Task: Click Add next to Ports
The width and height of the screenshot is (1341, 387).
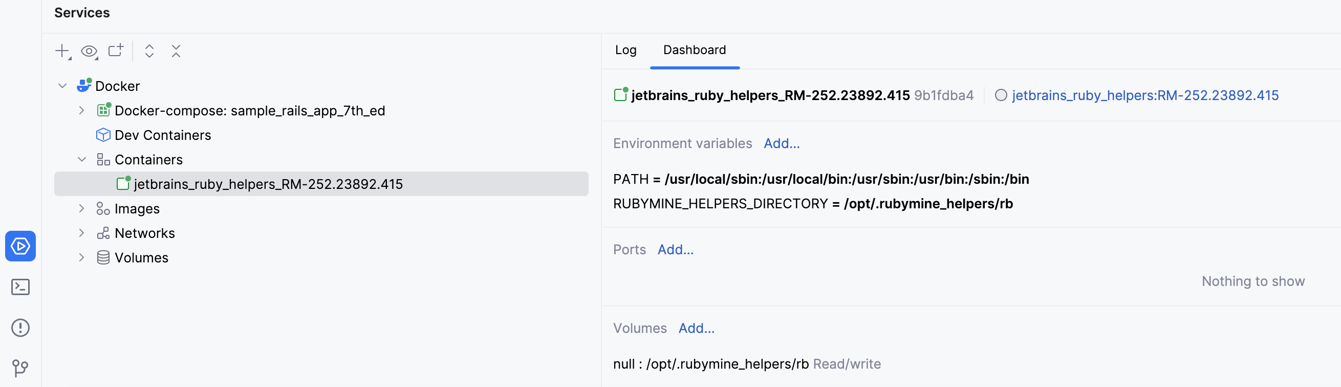Action: (x=675, y=250)
